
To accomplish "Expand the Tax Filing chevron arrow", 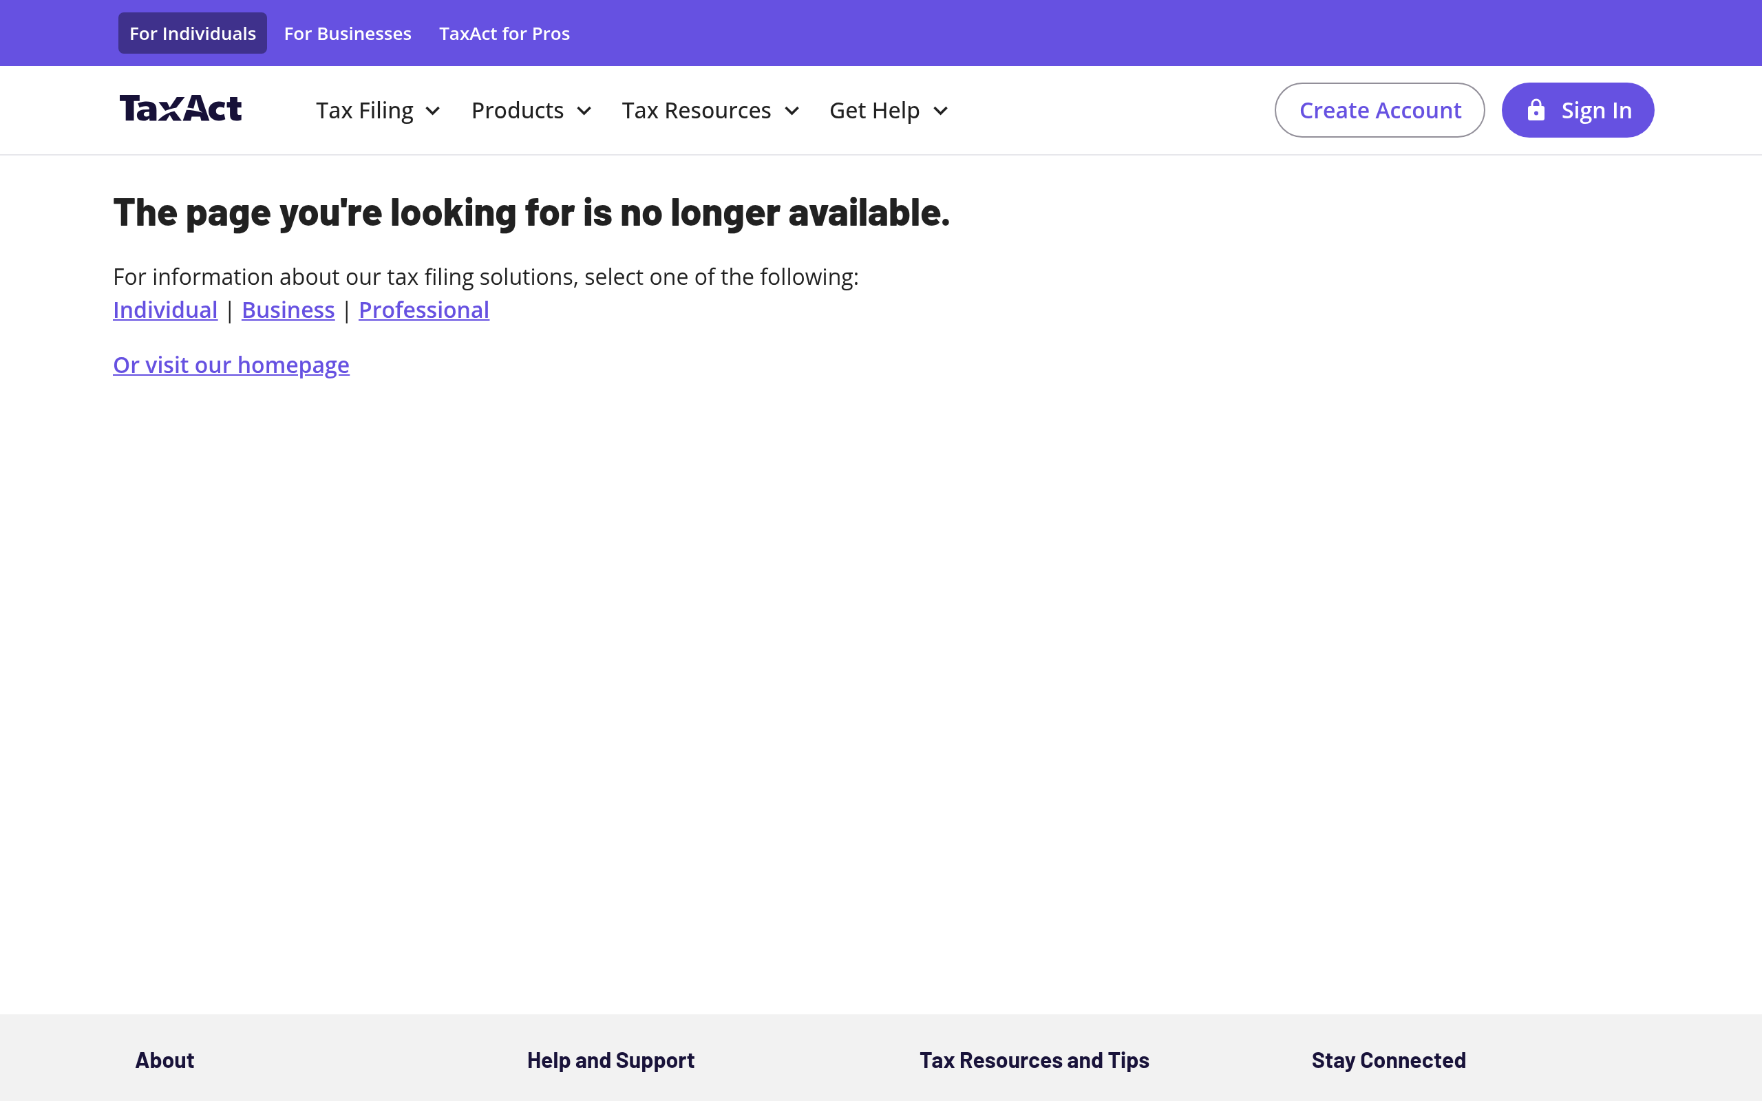I will click(x=432, y=111).
